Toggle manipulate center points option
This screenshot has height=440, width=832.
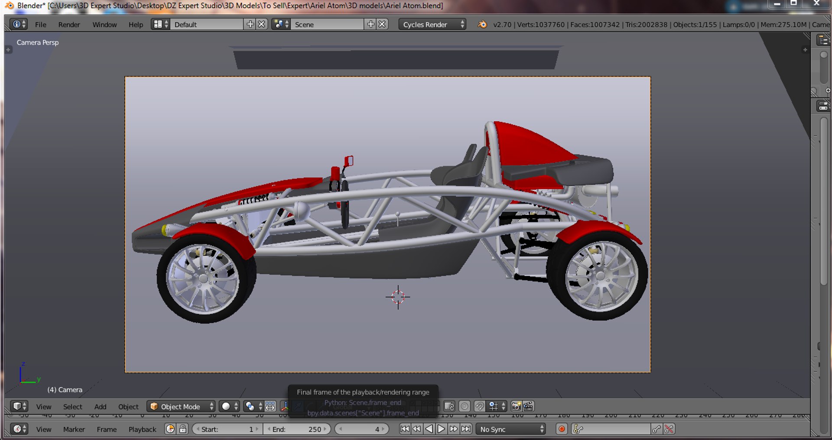pos(270,406)
